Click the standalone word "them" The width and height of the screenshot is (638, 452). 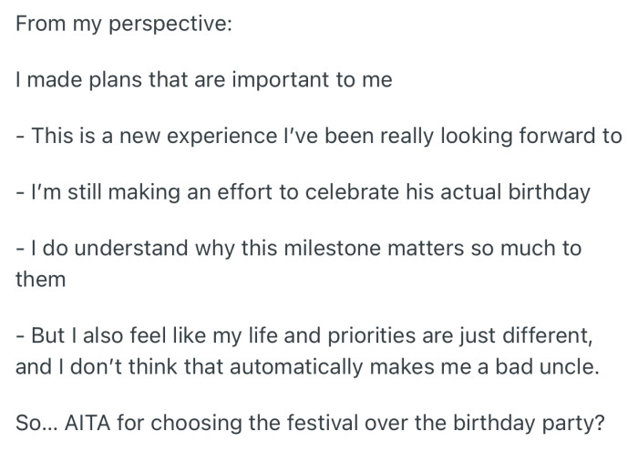(41, 279)
